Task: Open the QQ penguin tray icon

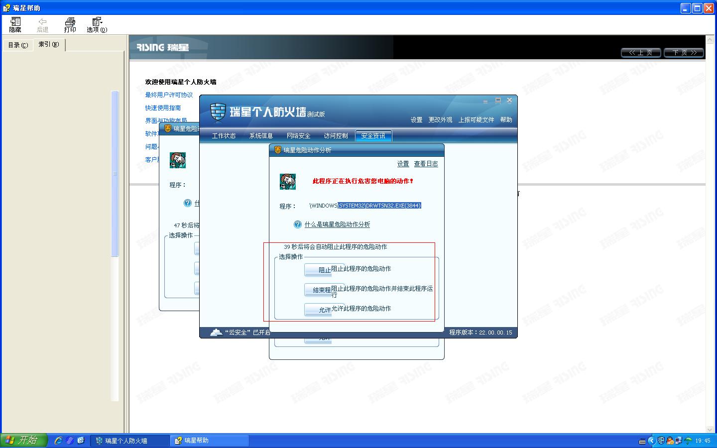Action: tap(670, 441)
